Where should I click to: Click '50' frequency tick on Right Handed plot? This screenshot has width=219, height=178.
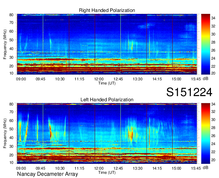11,40
